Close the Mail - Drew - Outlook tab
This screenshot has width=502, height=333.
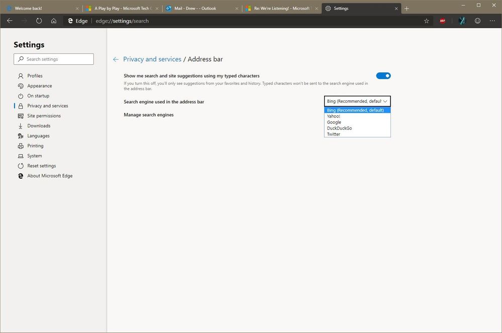pos(237,9)
